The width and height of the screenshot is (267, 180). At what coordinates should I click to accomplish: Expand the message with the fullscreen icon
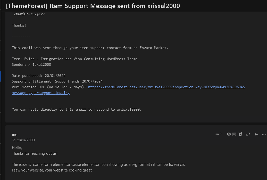[x=248, y=134]
